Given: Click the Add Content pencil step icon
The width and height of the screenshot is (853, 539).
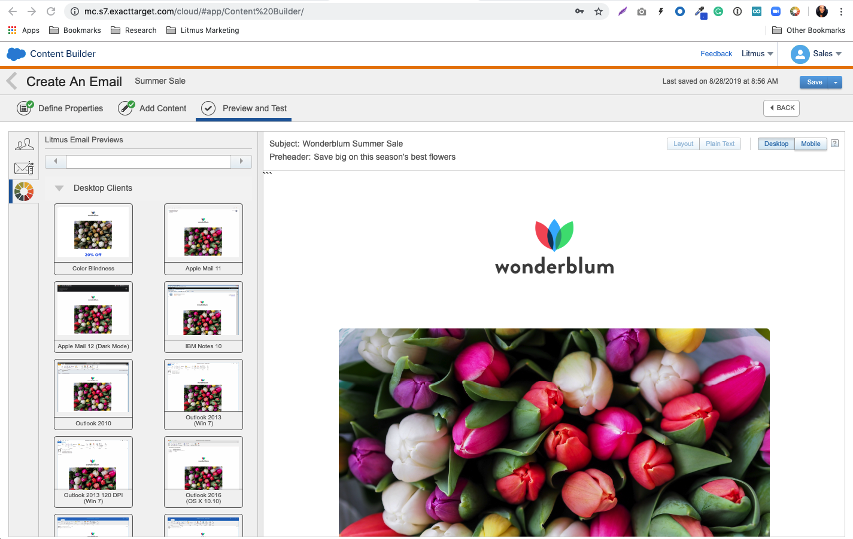Looking at the screenshot, I should pos(126,108).
